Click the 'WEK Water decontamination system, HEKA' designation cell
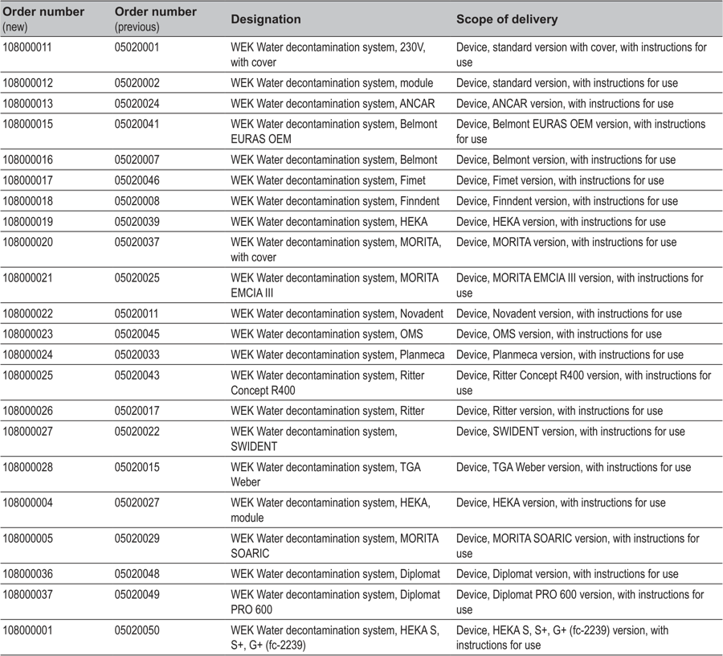The image size is (723, 656). point(329,222)
